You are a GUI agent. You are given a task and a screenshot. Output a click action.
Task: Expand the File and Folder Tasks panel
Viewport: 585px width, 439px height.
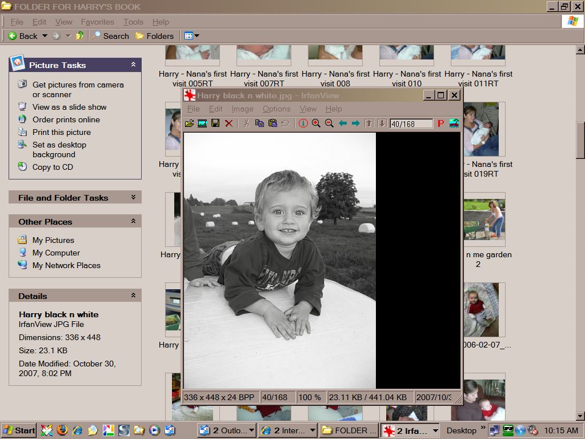coord(133,197)
